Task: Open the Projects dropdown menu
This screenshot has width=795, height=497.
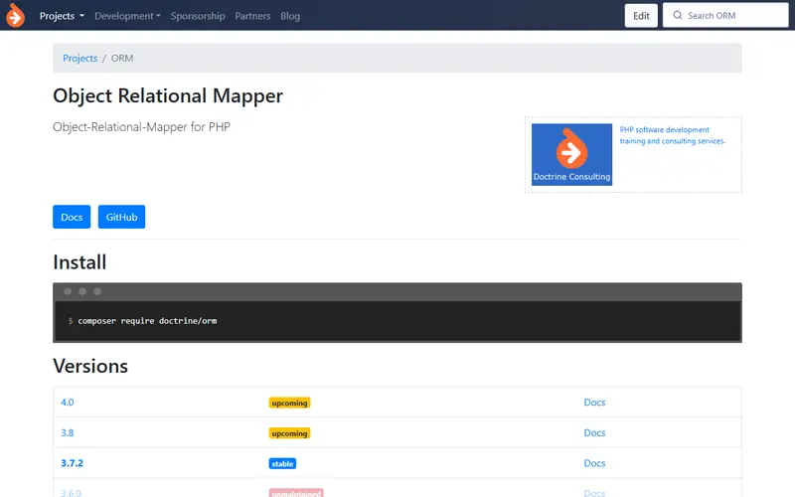Action: (x=62, y=16)
